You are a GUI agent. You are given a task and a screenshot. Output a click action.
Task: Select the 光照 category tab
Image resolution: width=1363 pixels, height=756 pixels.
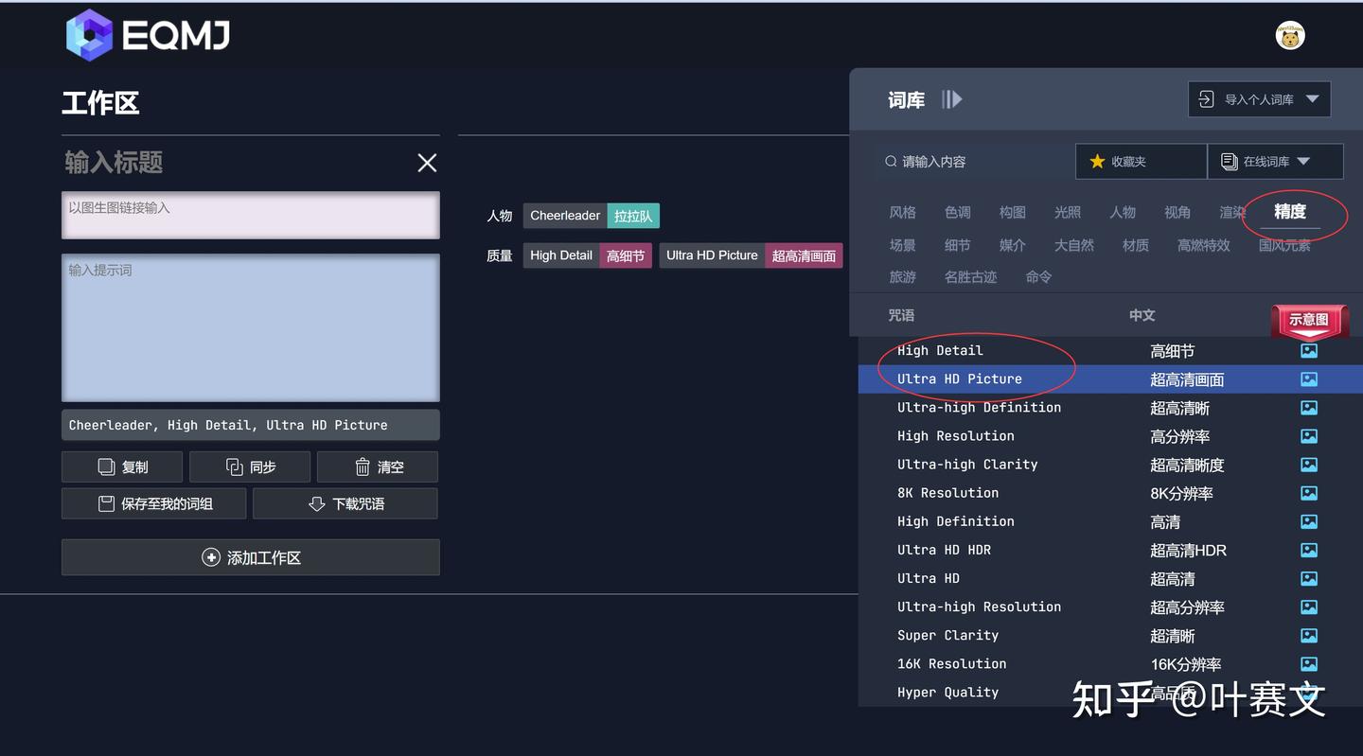pos(1067,212)
